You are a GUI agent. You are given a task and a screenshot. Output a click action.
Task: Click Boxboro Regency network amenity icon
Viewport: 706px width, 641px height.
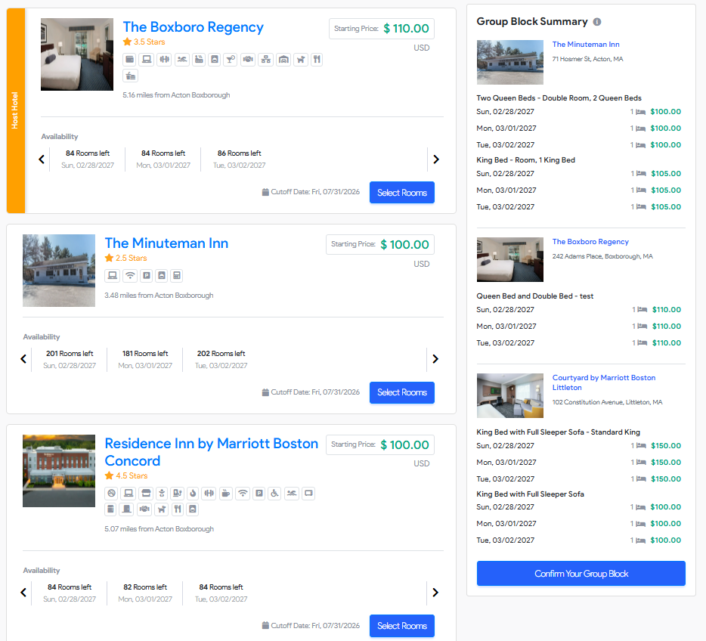point(266,60)
